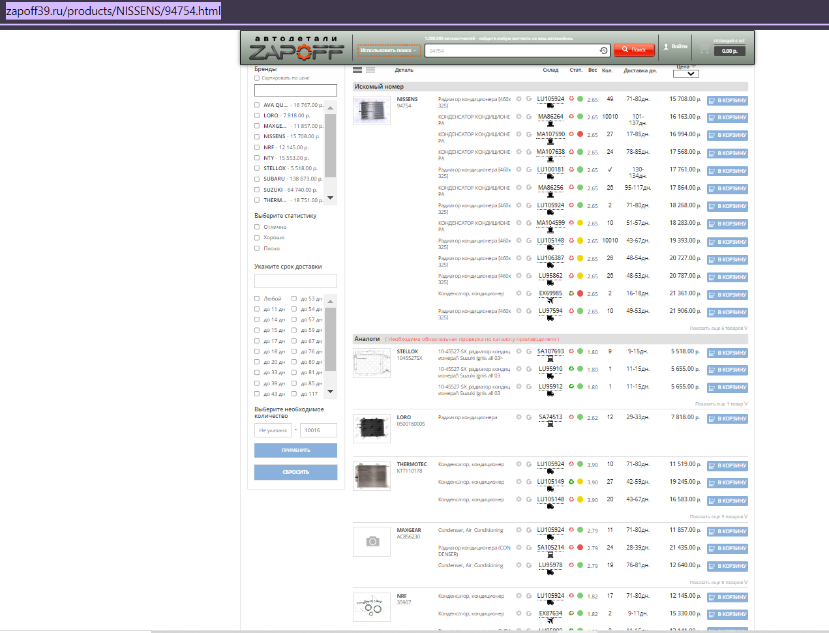The image size is (829, 633).
Task: Check the NISSENS brand filter checkbox
Action: (257, 137)
